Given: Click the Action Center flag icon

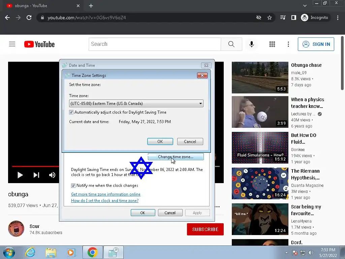Looking at the screenshot, I should coord(294,253).
